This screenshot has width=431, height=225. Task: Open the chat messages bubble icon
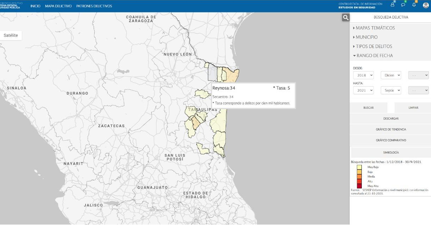403,5
